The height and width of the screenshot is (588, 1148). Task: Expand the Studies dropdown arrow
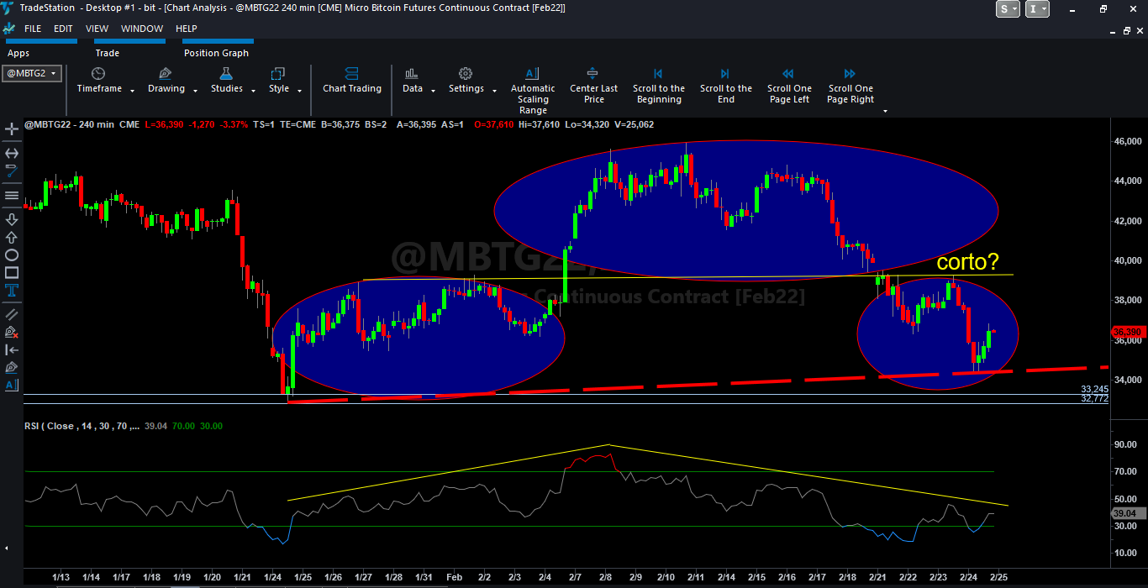pyautogui.click(x=253, y=90)
